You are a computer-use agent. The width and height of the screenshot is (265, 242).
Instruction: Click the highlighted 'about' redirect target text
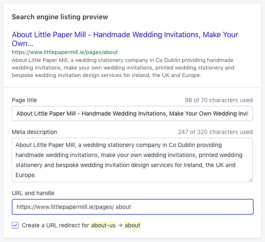click(x=132, y=225)
